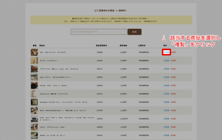Viewport: 222px width, 140px height.
Task: Click 削除 for BRUNO product 149182
Action: 173,135
